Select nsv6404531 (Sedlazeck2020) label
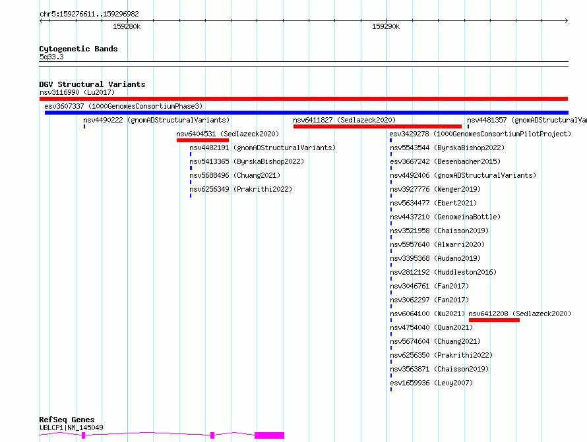Screen dimensions: 587x442 (x=228, y=134)
